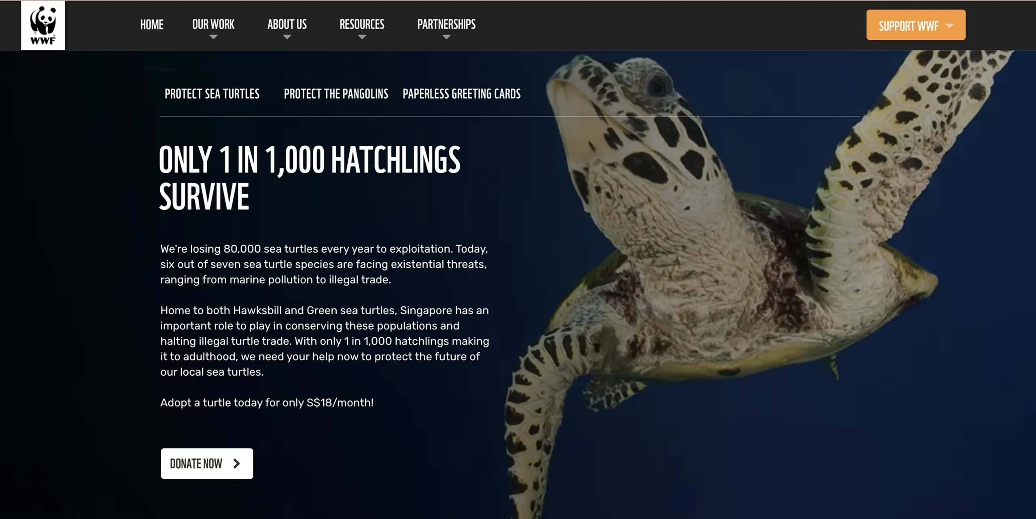The height and width of the screenshot is (519, 1036).
Task: Go to the HOME page
Action: point(152,25)
